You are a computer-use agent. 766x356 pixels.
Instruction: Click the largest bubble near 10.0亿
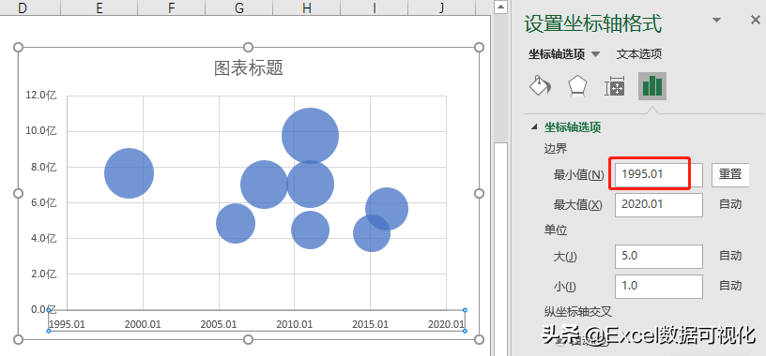pos(310,136)
